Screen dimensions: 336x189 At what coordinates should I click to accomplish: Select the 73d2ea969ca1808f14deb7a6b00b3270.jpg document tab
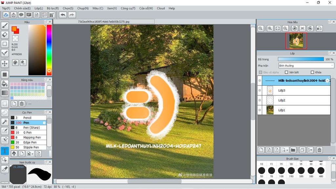coord(104,22)
